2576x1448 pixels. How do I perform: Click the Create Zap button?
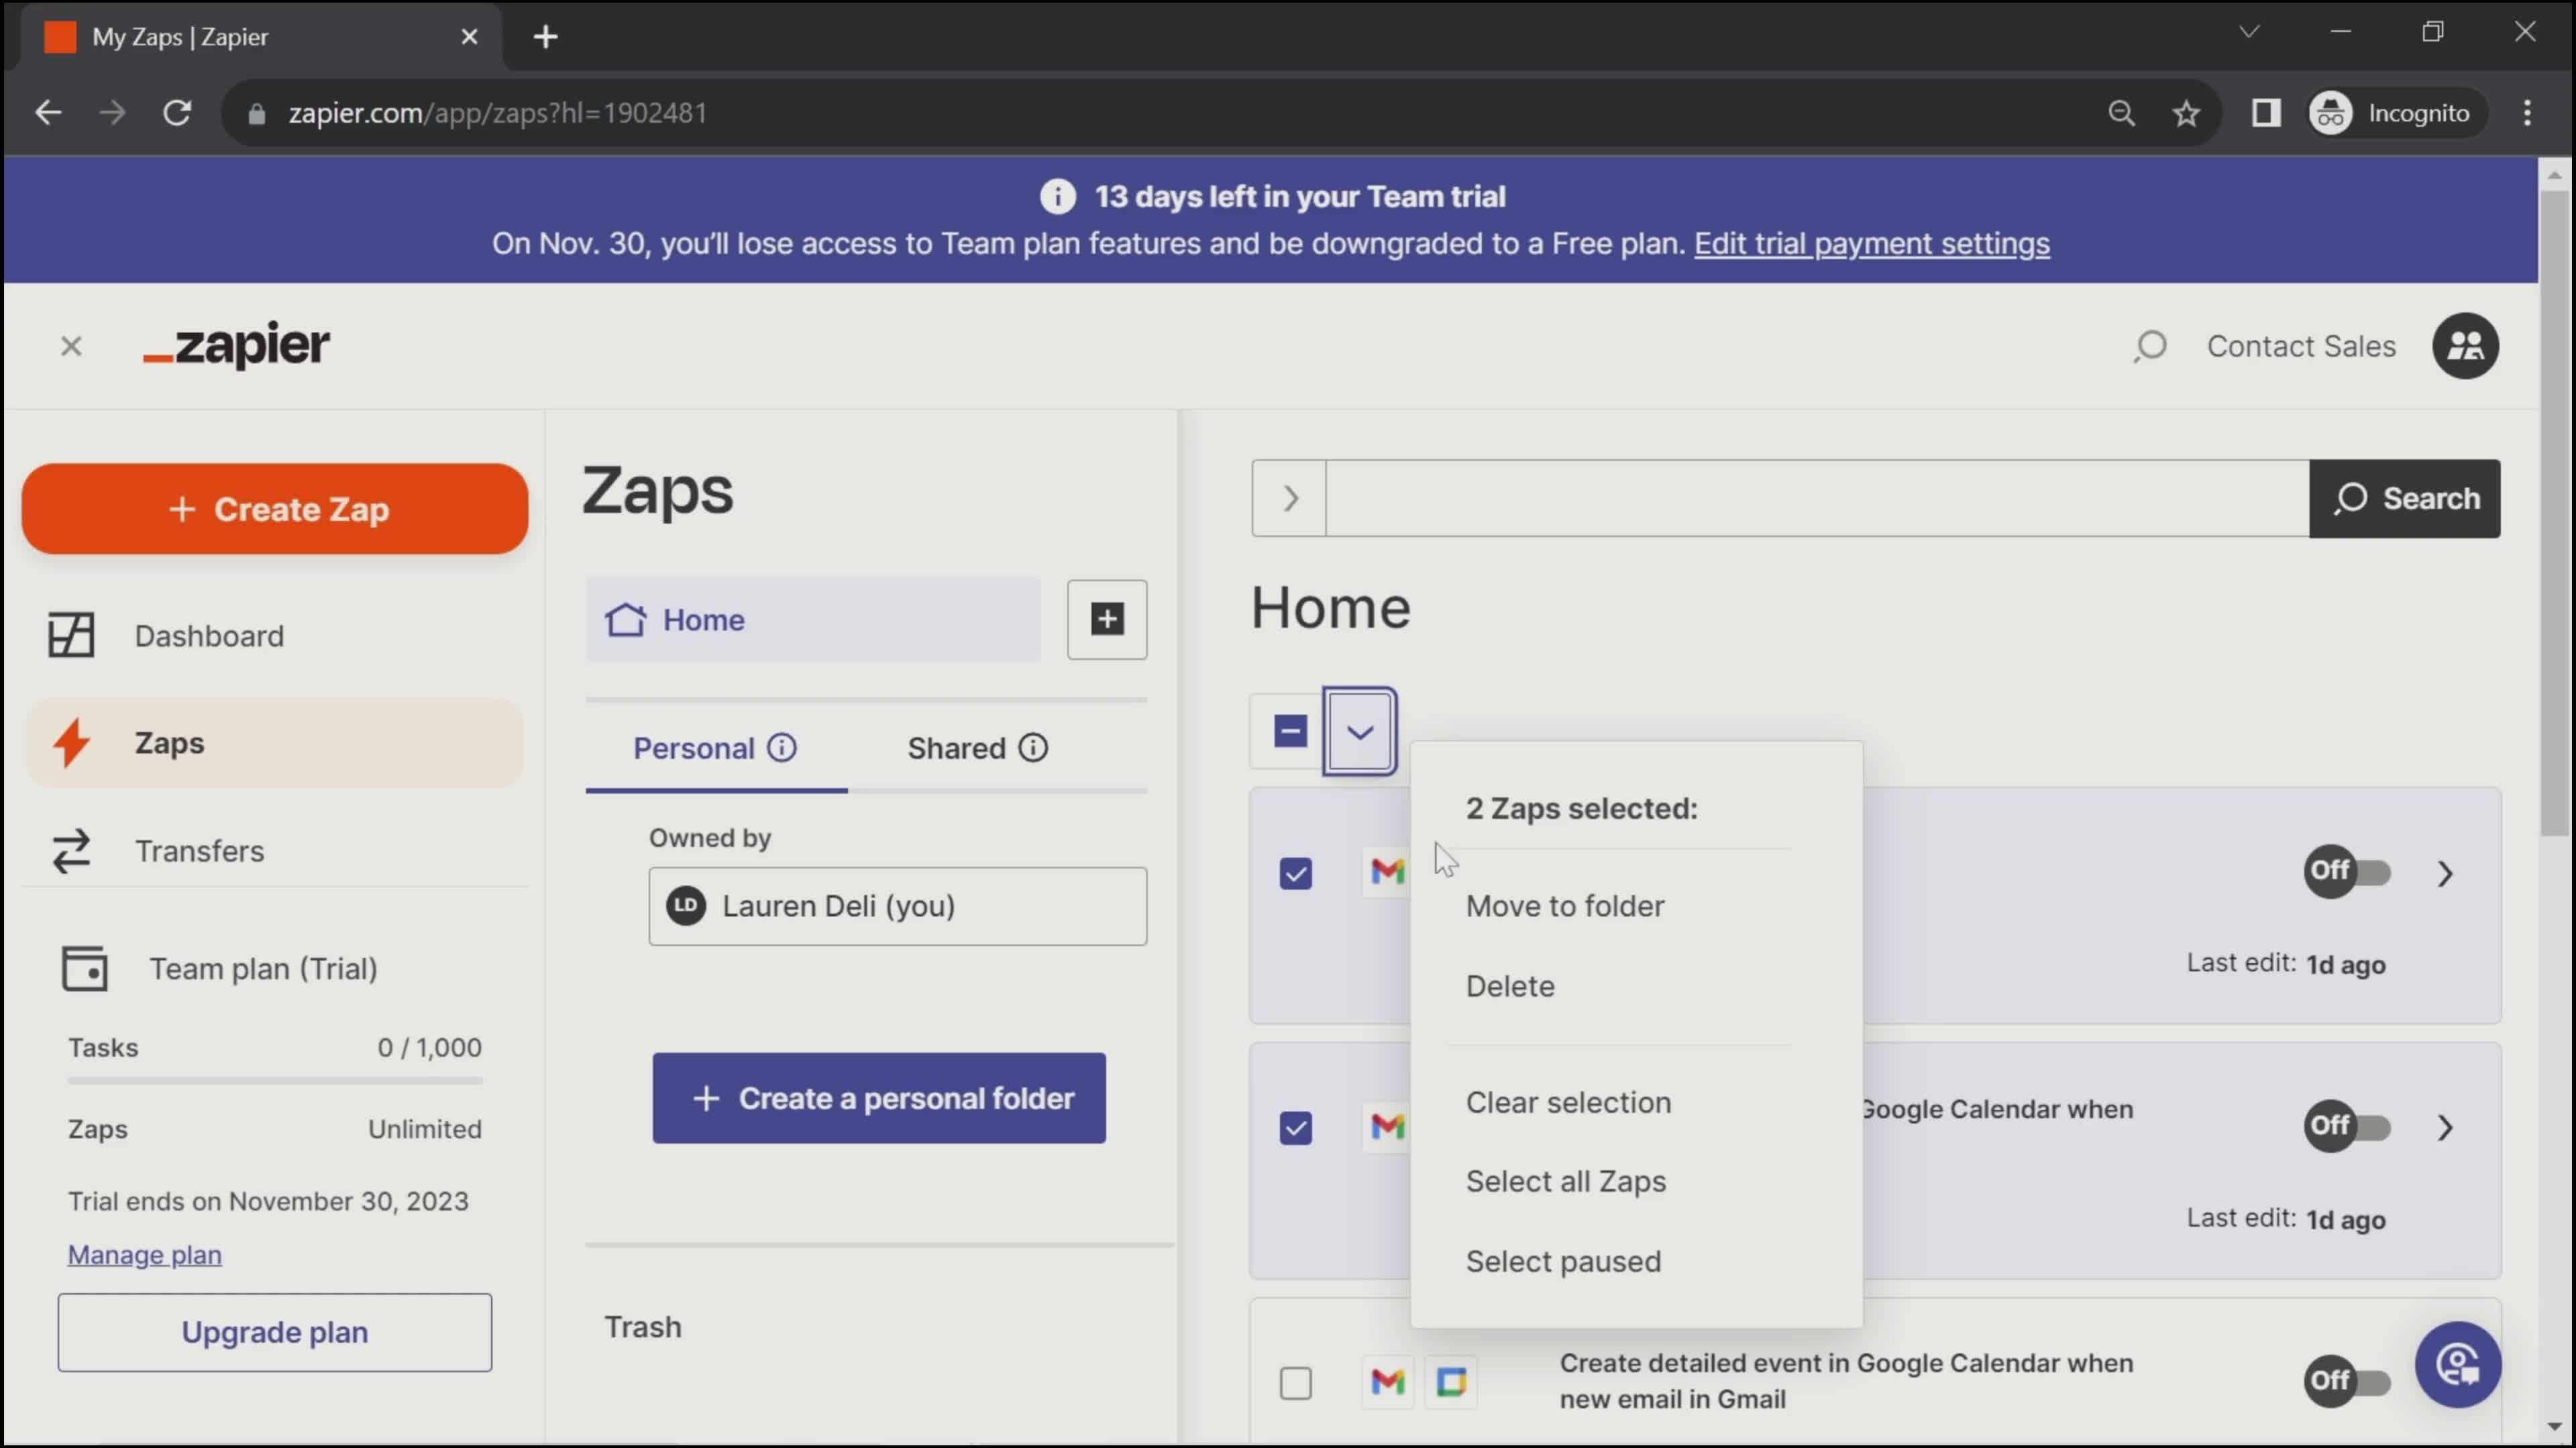274,509
